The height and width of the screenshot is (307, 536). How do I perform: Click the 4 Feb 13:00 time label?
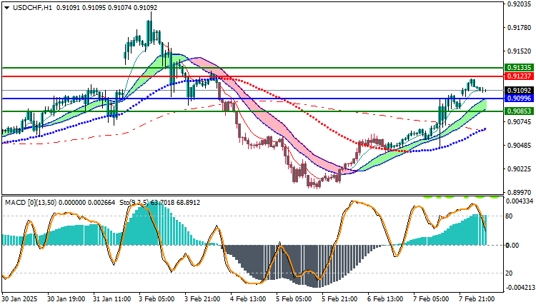click(x=249, y=299)
